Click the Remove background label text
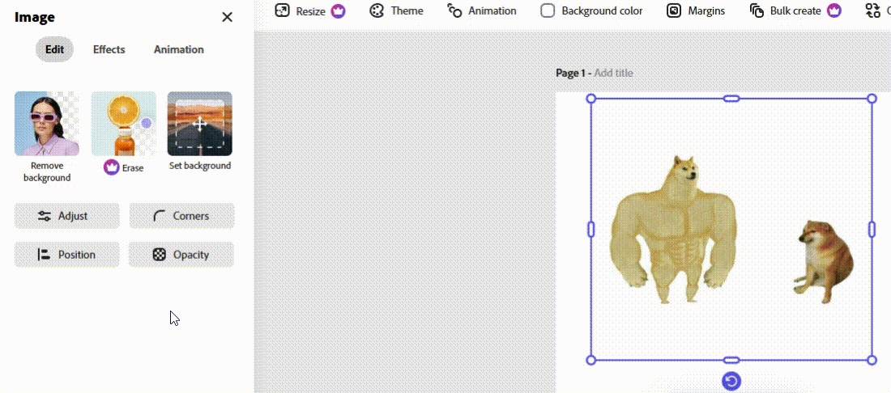891x393 pixels. [47, 171]
